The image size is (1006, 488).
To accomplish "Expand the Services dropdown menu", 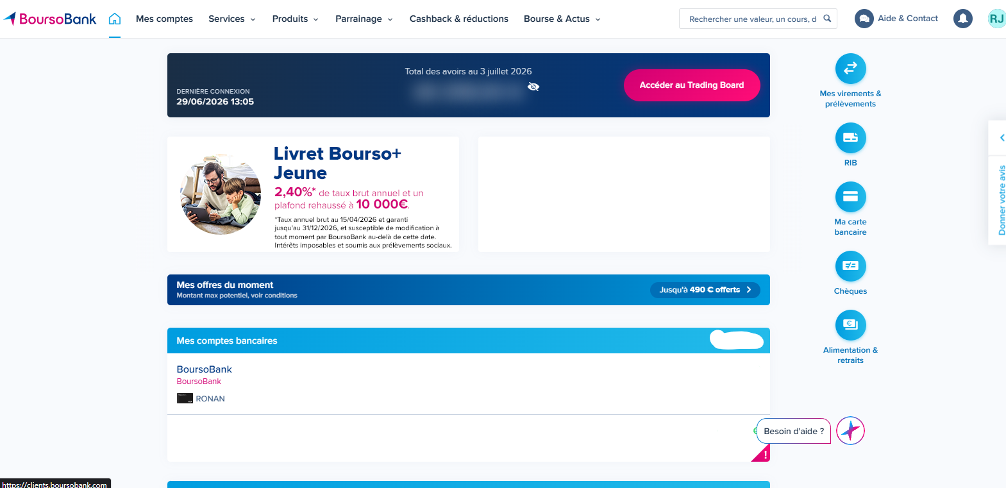I will tap(232, 19).
